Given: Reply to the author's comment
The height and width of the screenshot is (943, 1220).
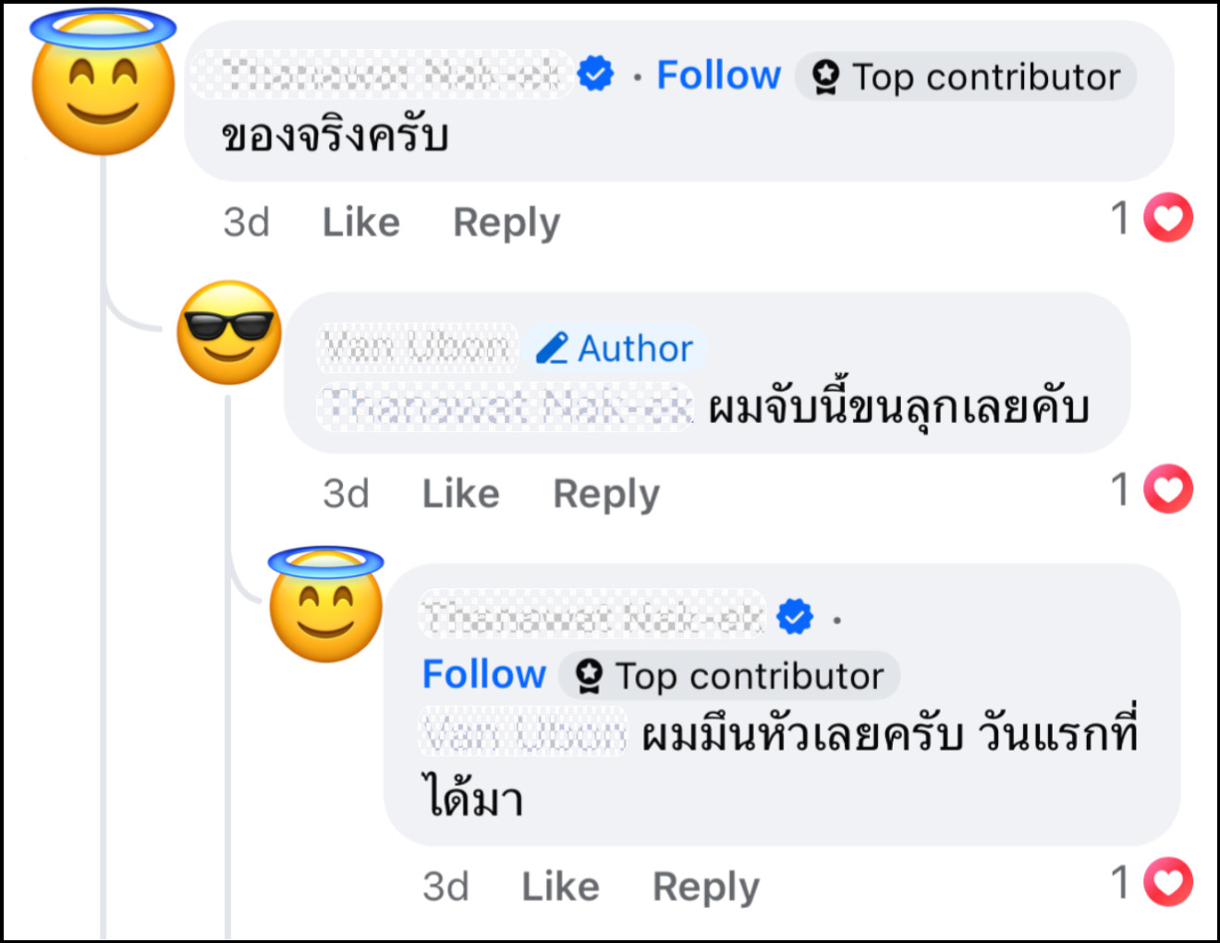Looking at the screenshot, I should [x=606, y=494].
